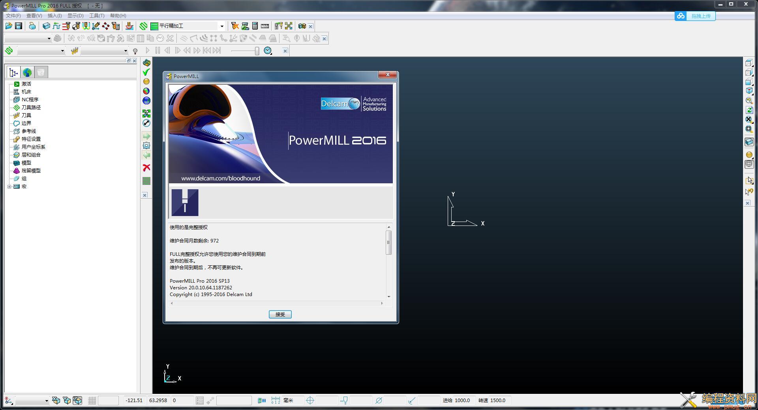Click the lightbulb display tool icon
This screenshot has width=758, height=410.
(x=135, y=51)
